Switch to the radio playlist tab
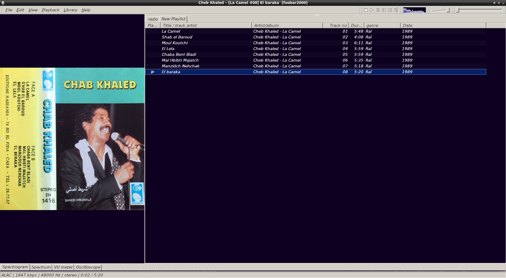This screenshot has height=278, width=506. coord(153,19)
